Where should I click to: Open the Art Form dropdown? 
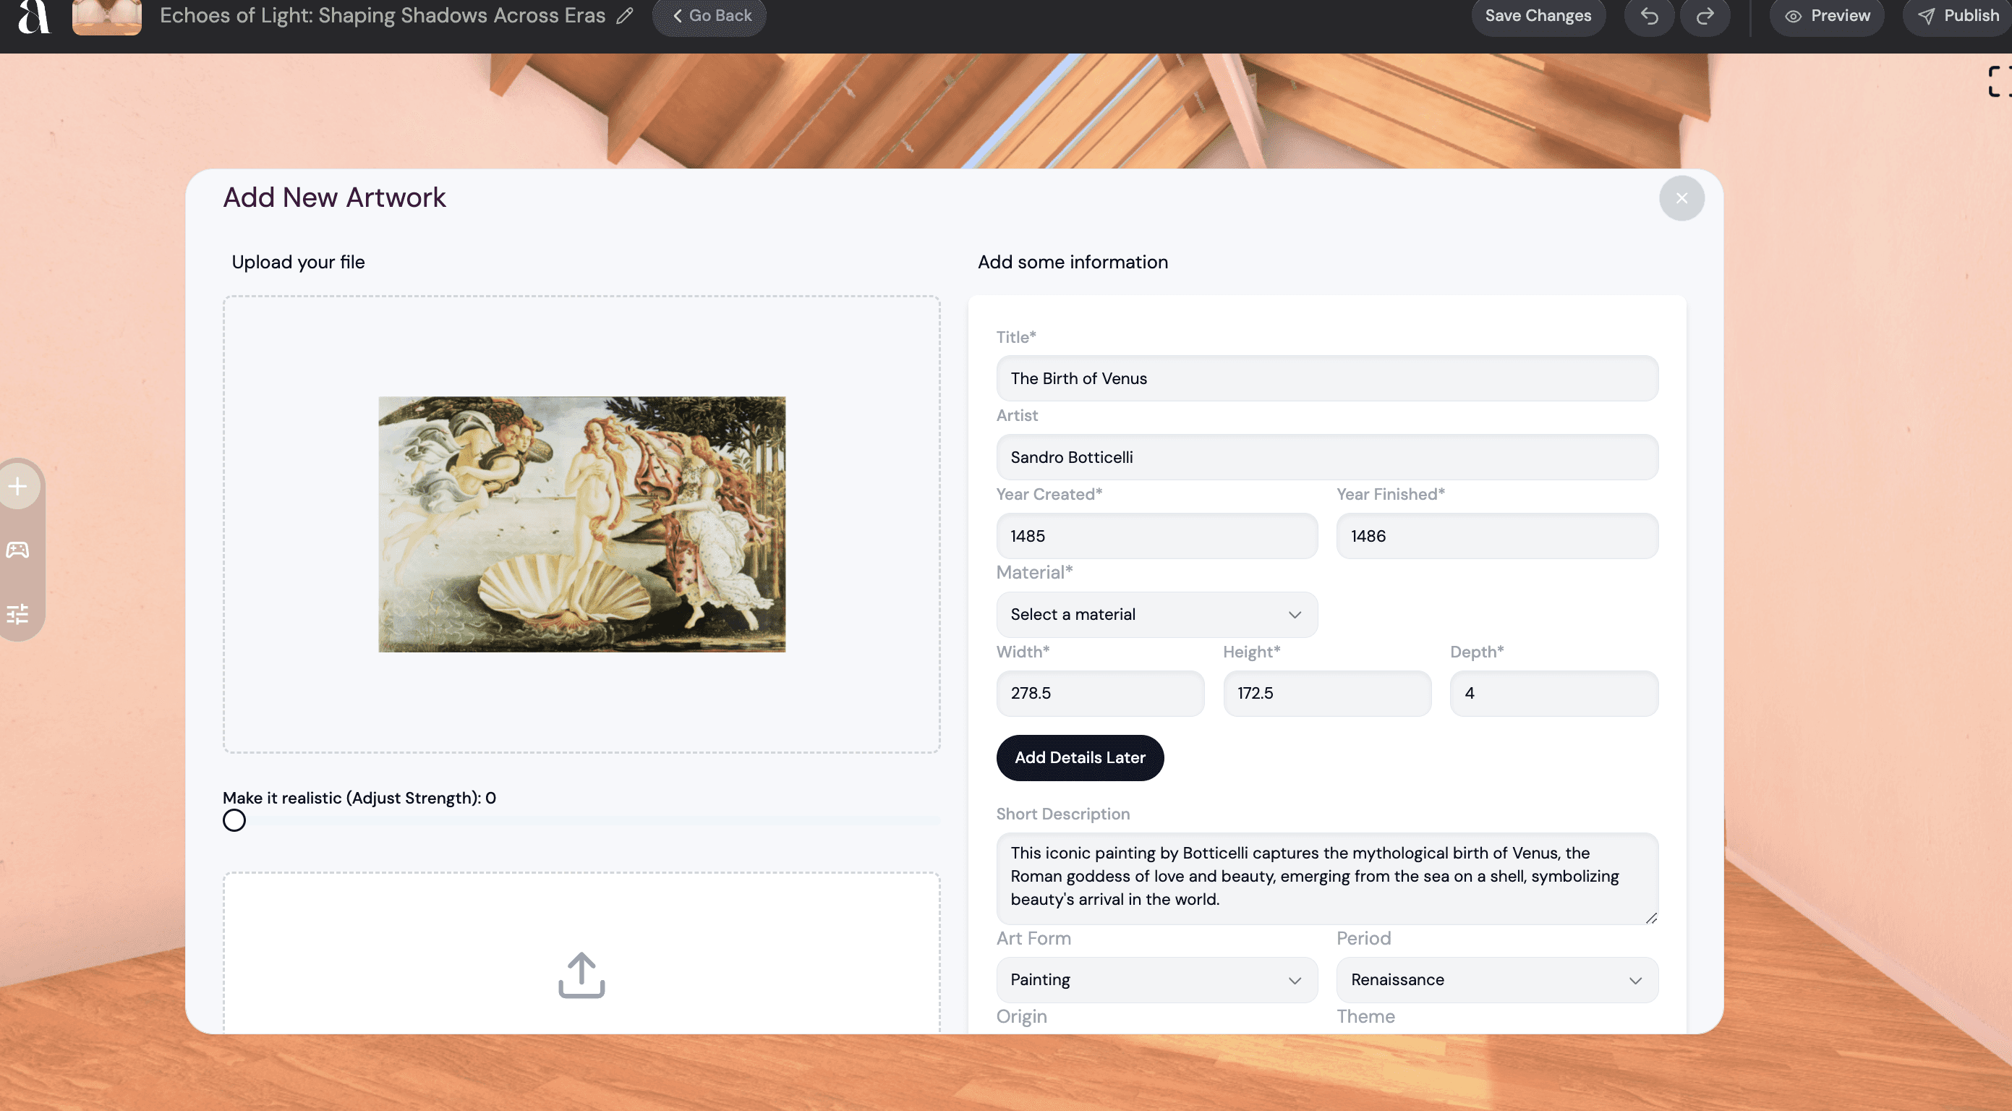(1156, 981)
